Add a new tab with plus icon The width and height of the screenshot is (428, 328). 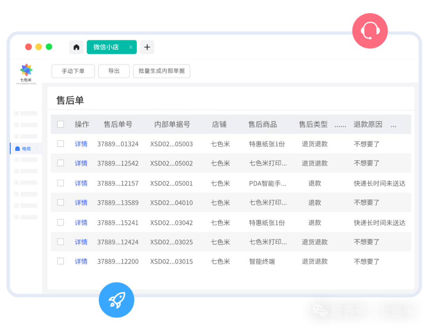[x=147, y=47]
